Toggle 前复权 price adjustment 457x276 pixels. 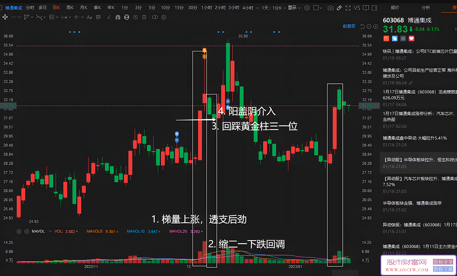(349, 26)
